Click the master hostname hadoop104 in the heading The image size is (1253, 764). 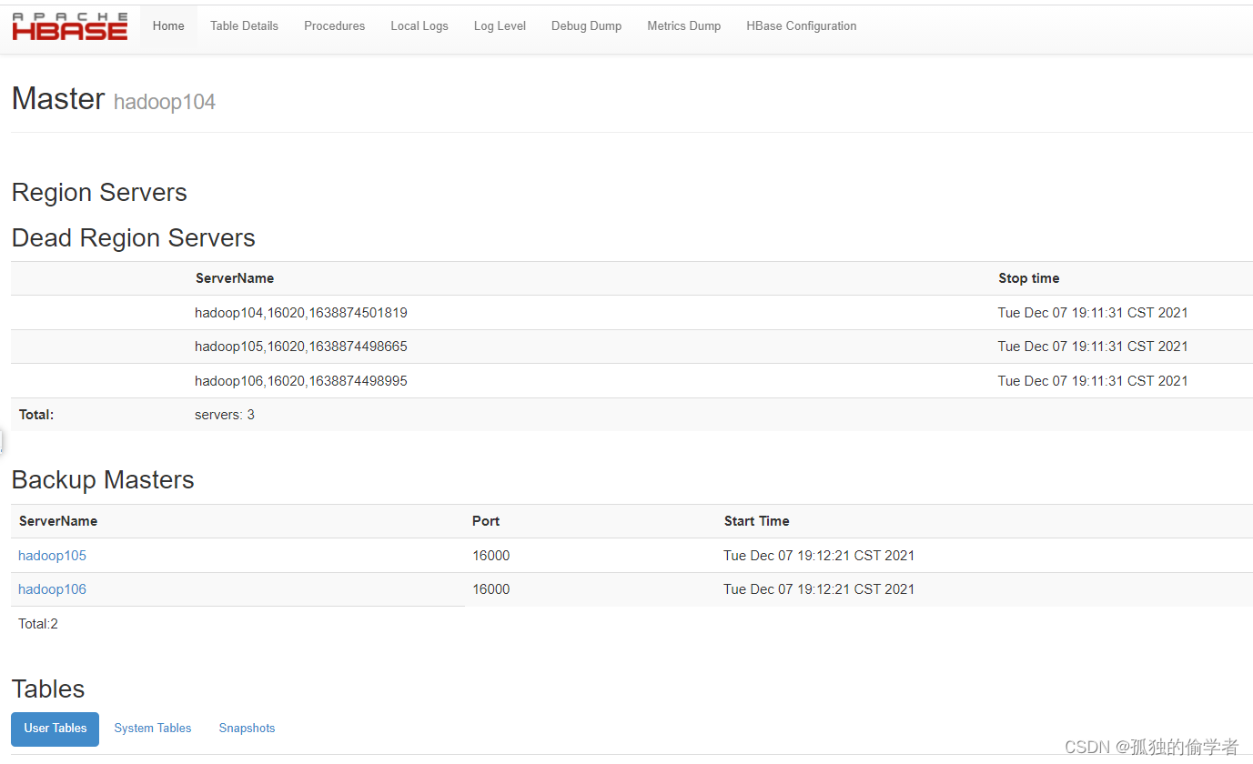(165, 102)
